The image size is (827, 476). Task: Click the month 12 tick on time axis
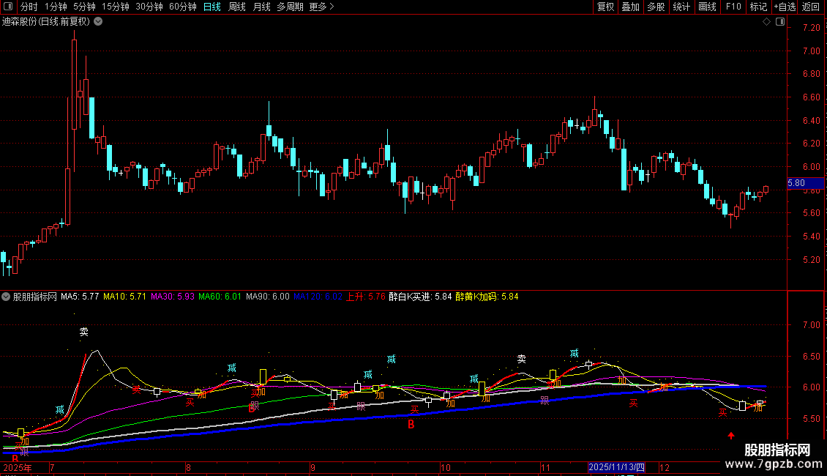[665, 467]
